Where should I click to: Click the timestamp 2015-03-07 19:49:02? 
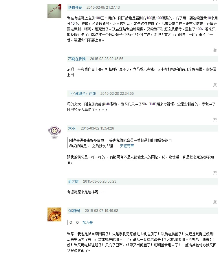101,211
